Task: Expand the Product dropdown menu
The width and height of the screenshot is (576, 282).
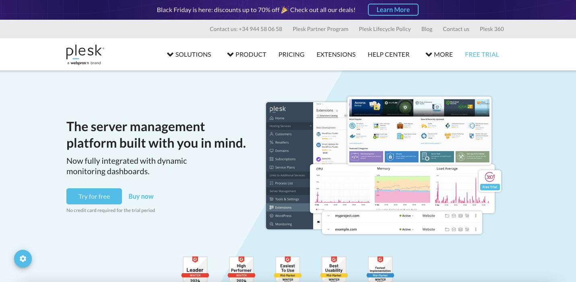Action: [247, 54]
